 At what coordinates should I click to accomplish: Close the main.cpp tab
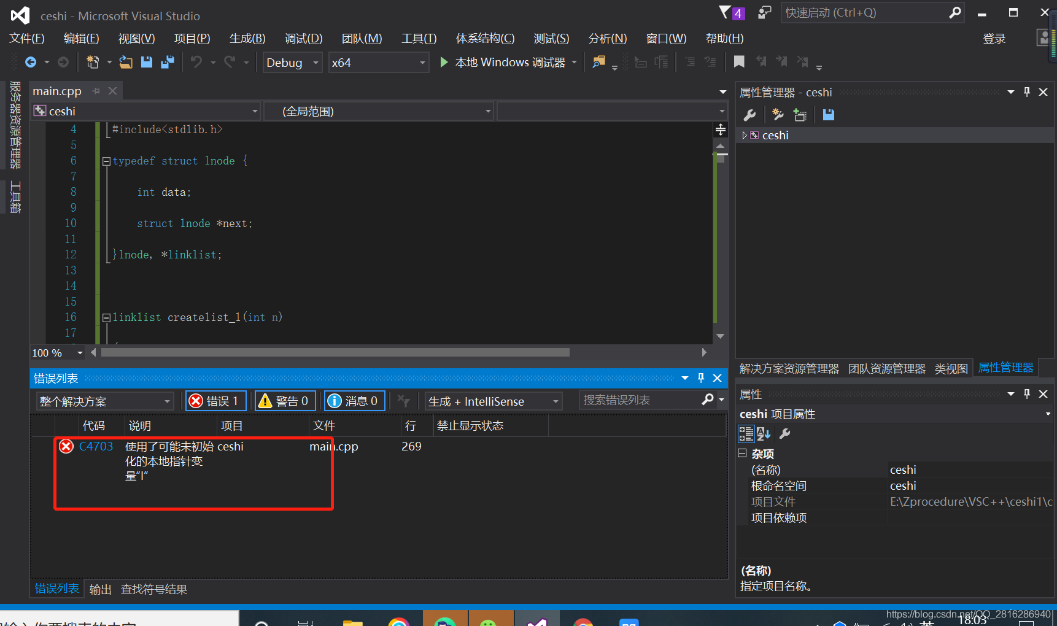[x=112, y=91]
